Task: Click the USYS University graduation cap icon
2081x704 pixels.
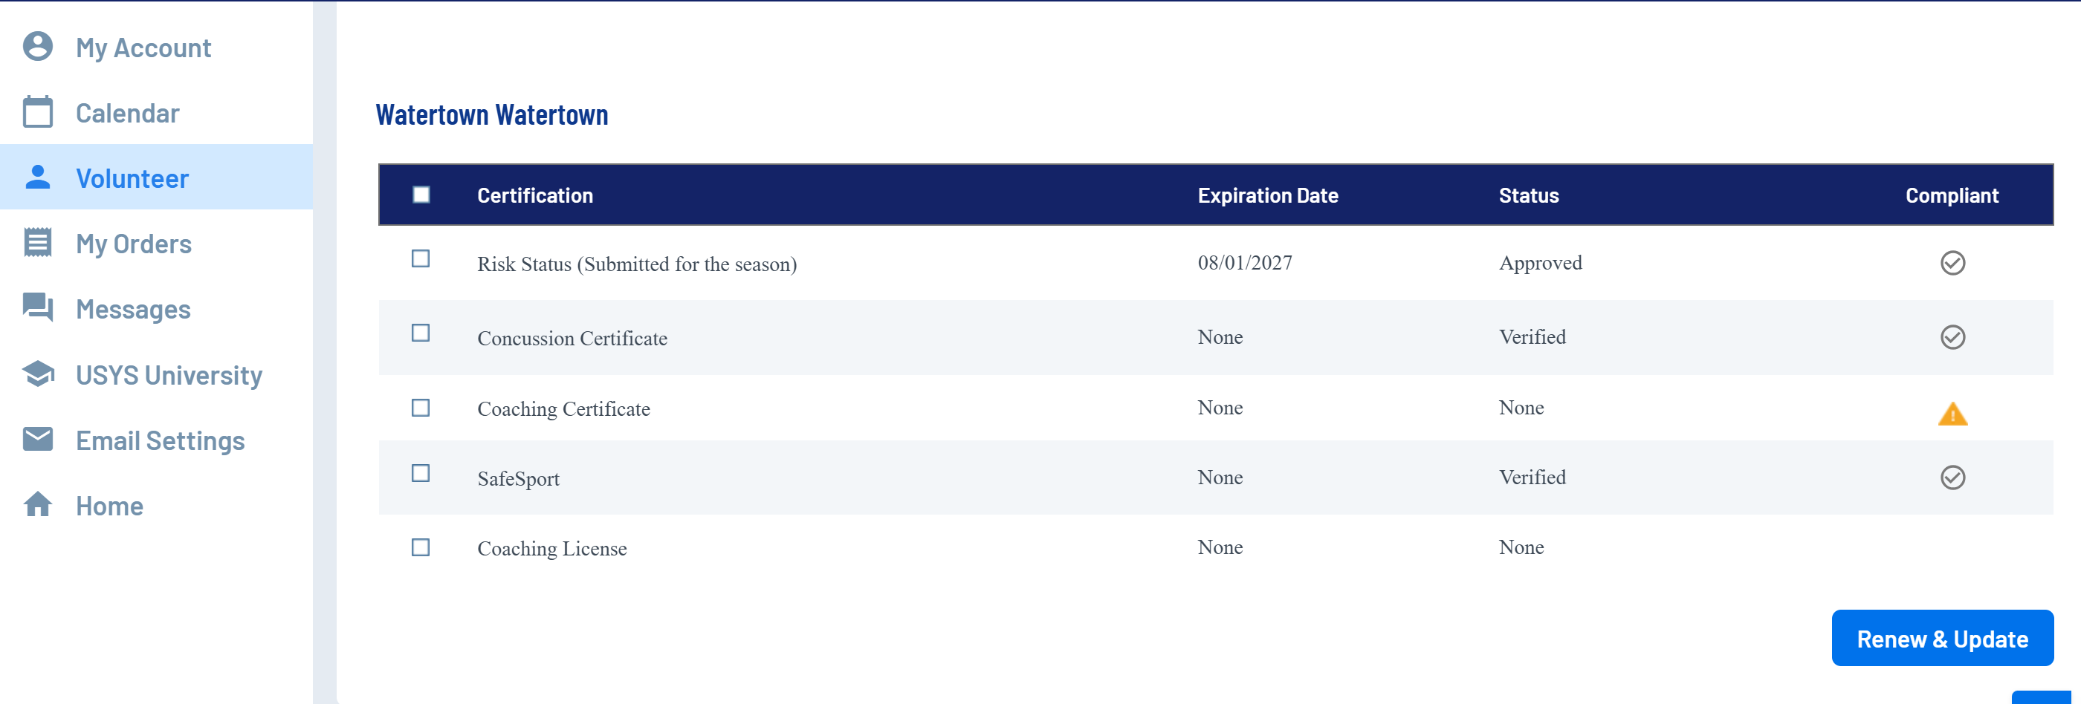Action: [x=38, y=374]
